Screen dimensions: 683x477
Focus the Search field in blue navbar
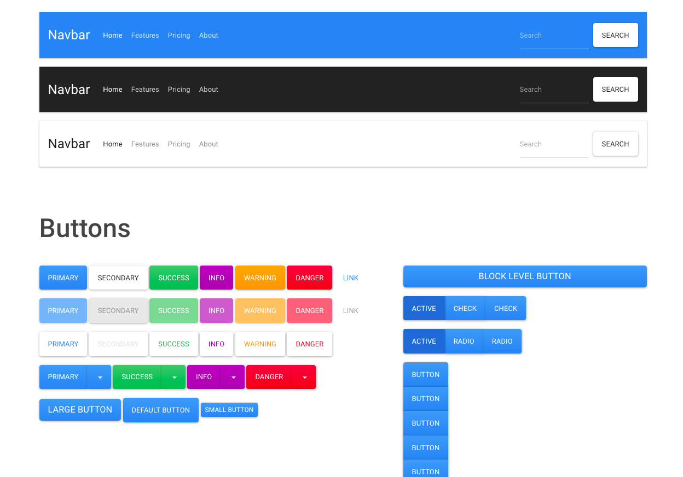pos(554,36)
